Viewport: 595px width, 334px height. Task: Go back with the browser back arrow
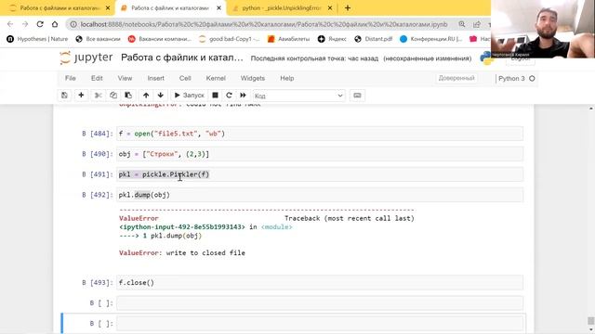tap(10, 24)
